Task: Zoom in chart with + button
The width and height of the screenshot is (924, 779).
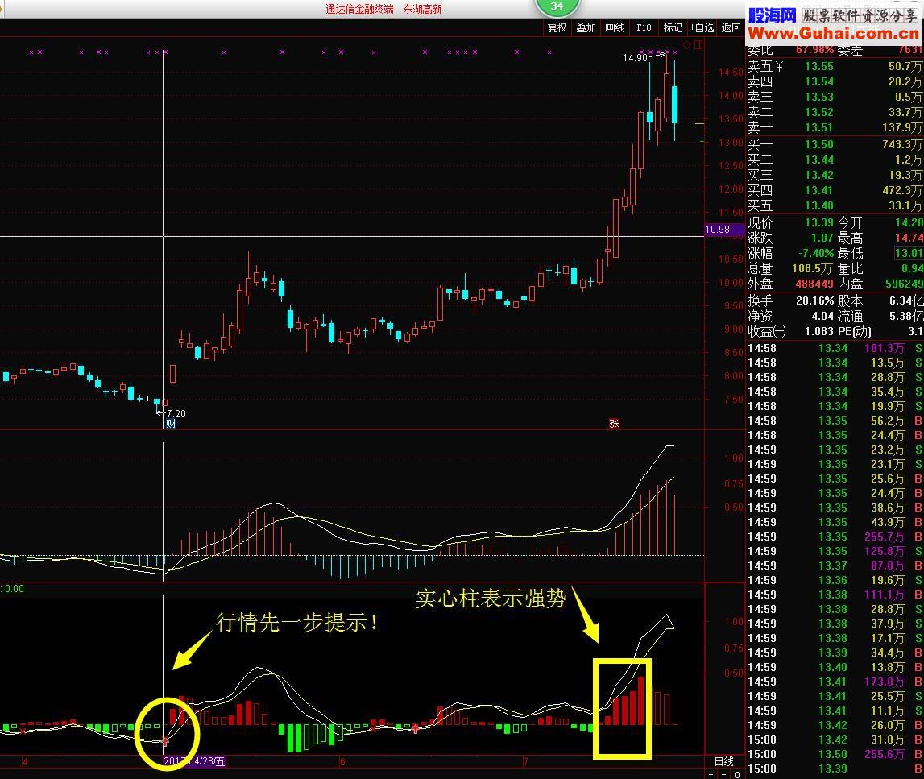Action: (711, 774)
